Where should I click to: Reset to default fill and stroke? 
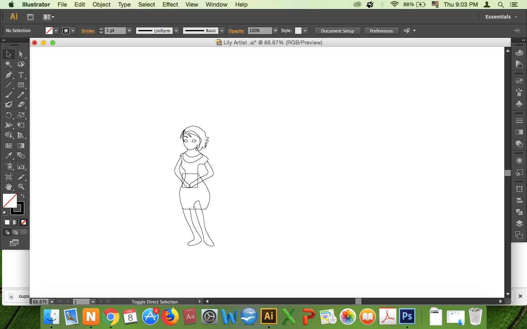click(5, 213)
